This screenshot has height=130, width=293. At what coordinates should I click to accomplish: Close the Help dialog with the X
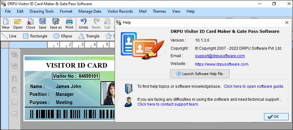click(286, 22)
